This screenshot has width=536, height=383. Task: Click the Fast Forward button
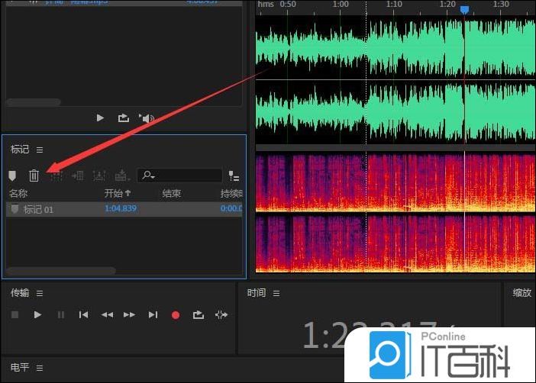[x=130, y=314]
